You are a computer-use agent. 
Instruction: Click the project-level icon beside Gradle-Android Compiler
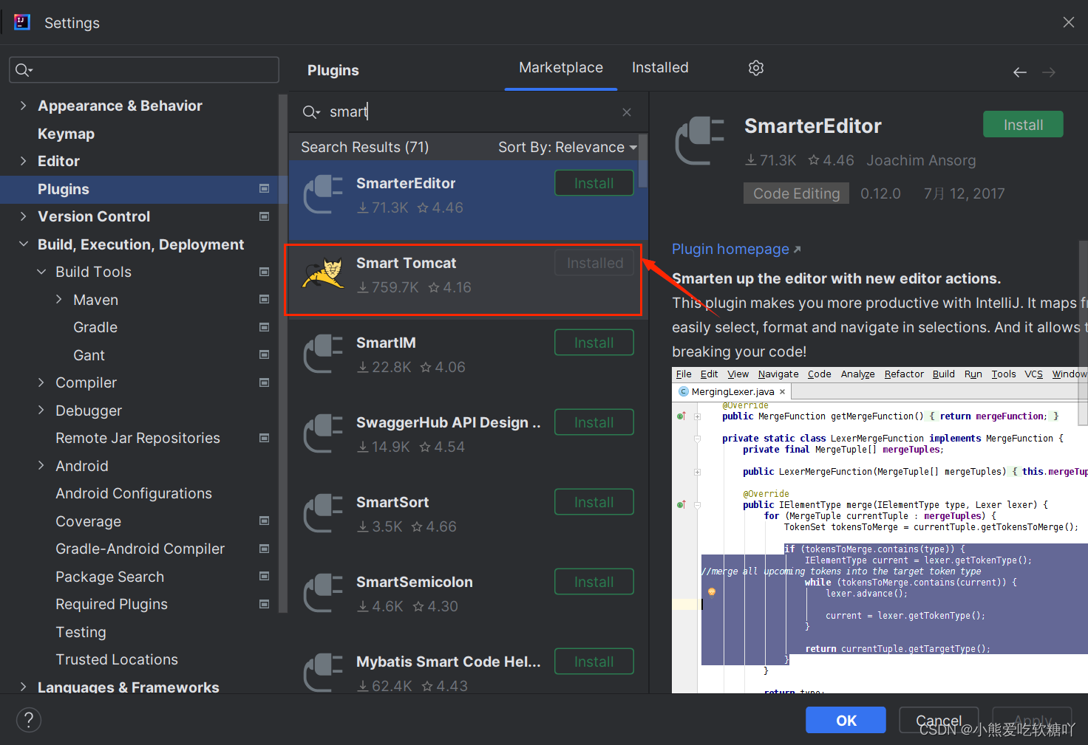point(264,549)
